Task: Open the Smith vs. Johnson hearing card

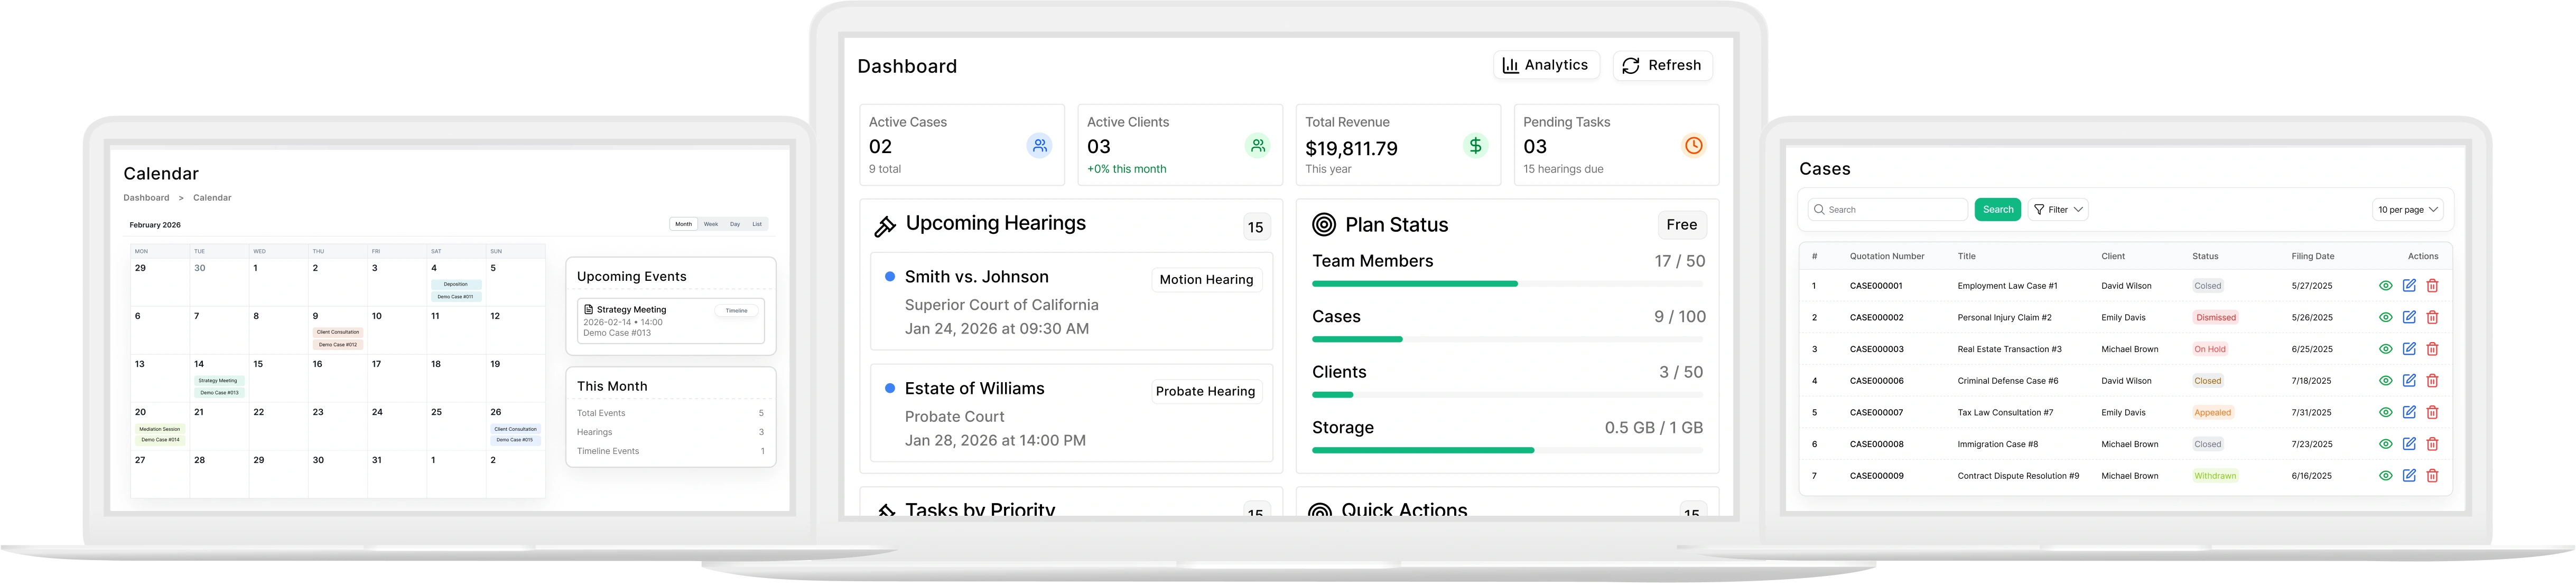Action: [x=1071, y=301]
